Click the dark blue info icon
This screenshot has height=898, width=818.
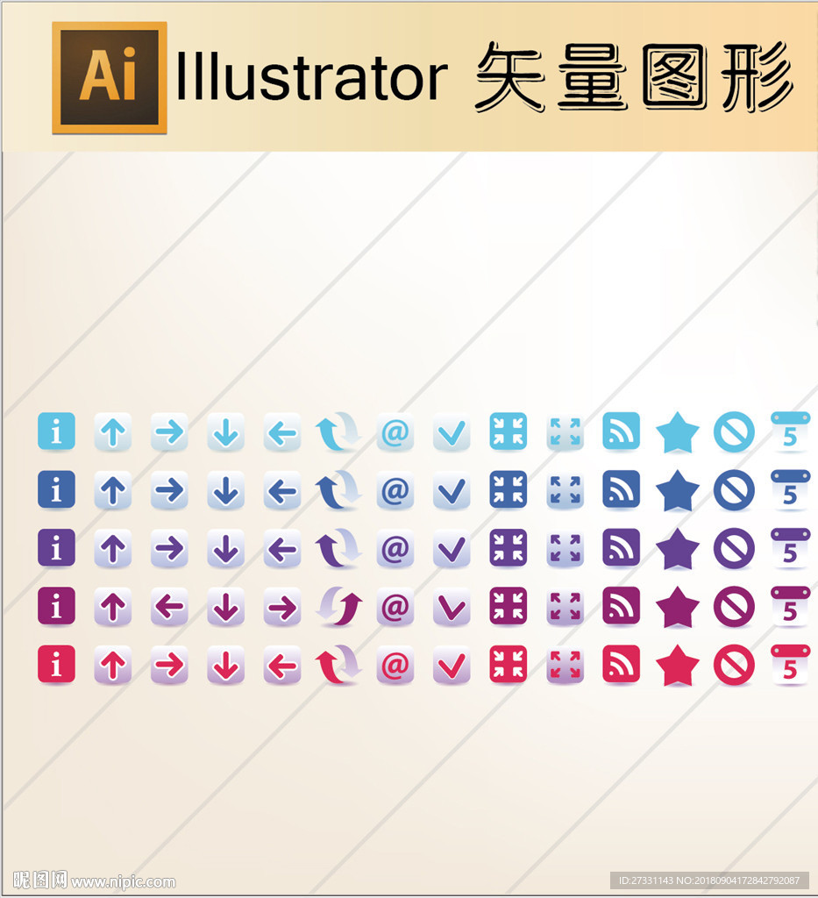pos(56,489)
